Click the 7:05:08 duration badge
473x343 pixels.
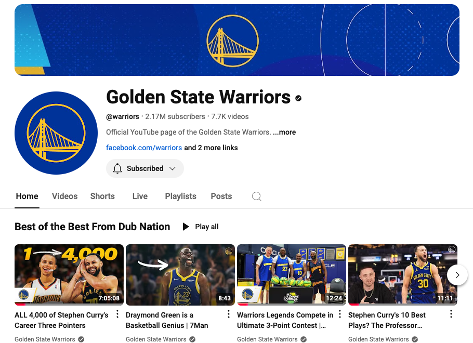coord(109,298)
